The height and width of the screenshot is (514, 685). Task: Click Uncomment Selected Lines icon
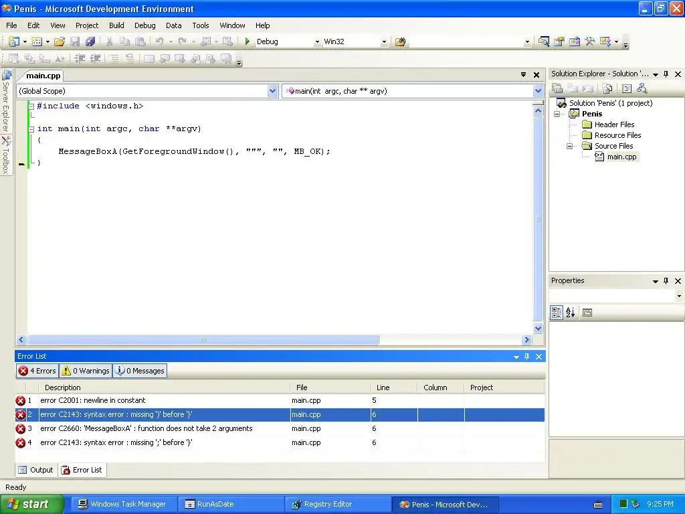pos(130,58)
